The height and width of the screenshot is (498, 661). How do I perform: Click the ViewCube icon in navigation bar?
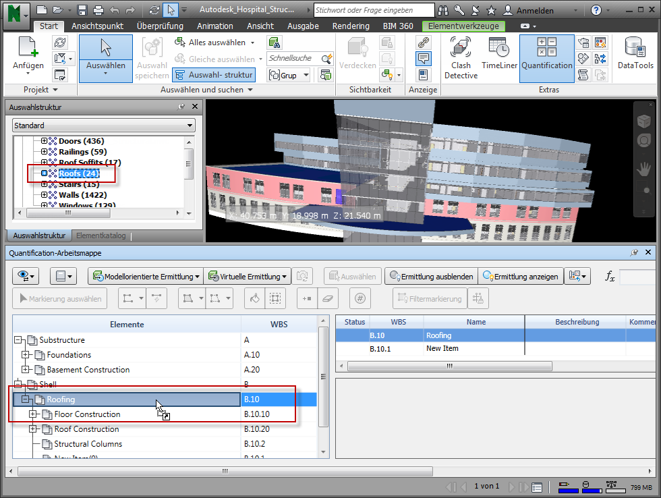tap(643, 121)
